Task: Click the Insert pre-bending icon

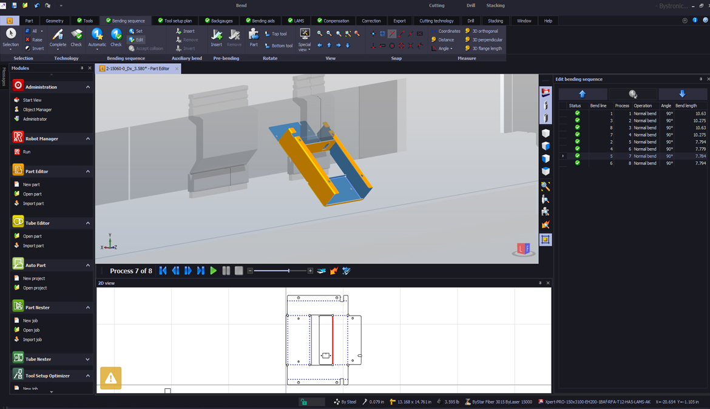Action: tap(216, 37)
